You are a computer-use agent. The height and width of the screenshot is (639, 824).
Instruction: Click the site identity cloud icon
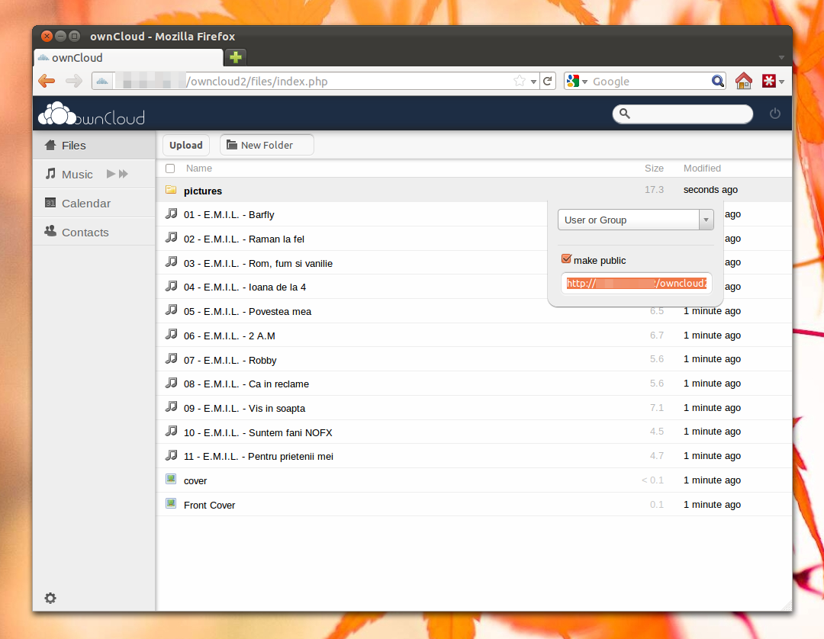(102, 81)
